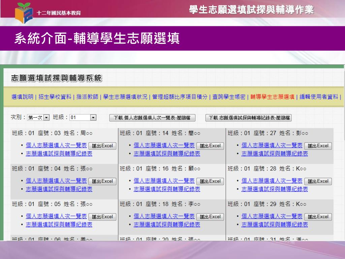Screen dimensions: 345x259
Task: Click the header text for seat 28 K○○
Action: click(x=267, y=169)
